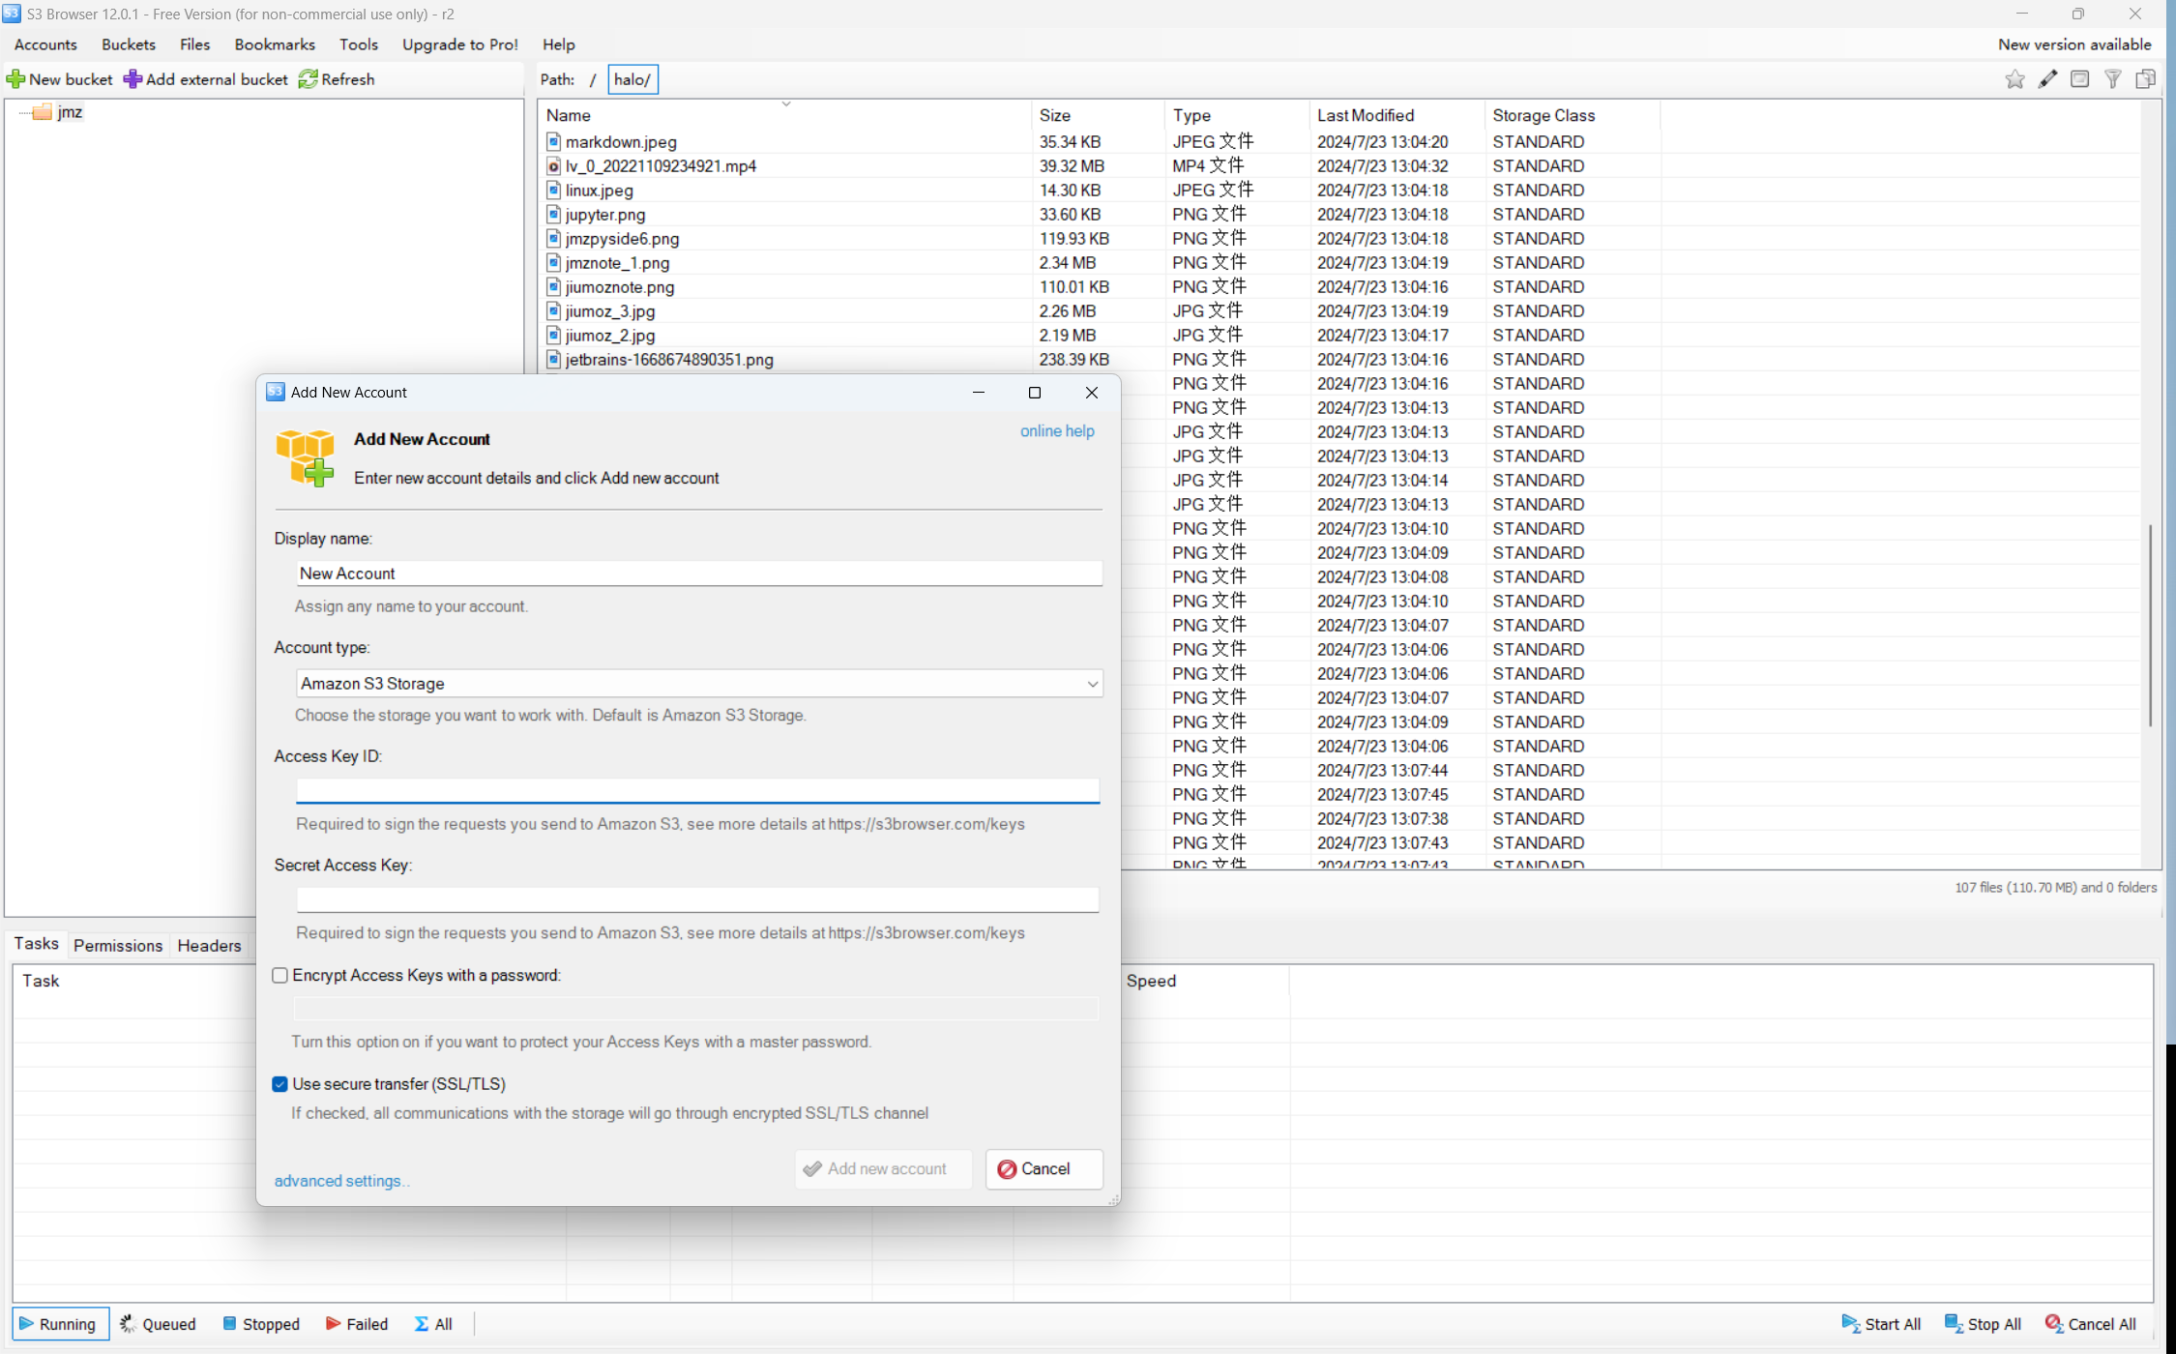Click the root slash path segment

(x=593, y=79)
